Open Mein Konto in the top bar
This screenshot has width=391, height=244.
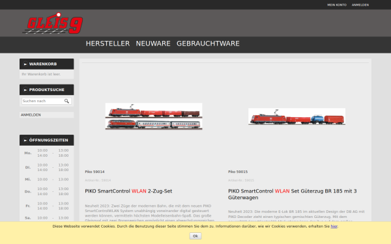[337, 5]
